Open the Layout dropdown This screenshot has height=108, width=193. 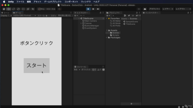pos(183,9)
